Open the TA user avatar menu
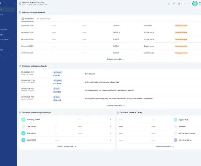Screen dimensions: 201x166 (195, 4)
